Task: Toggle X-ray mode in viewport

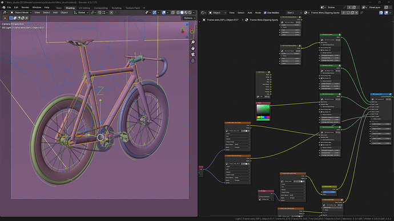Action: pos(173,13)
